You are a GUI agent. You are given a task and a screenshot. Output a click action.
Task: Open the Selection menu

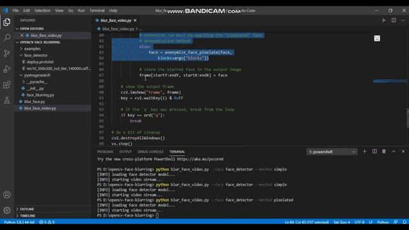[x=43, y=10]
